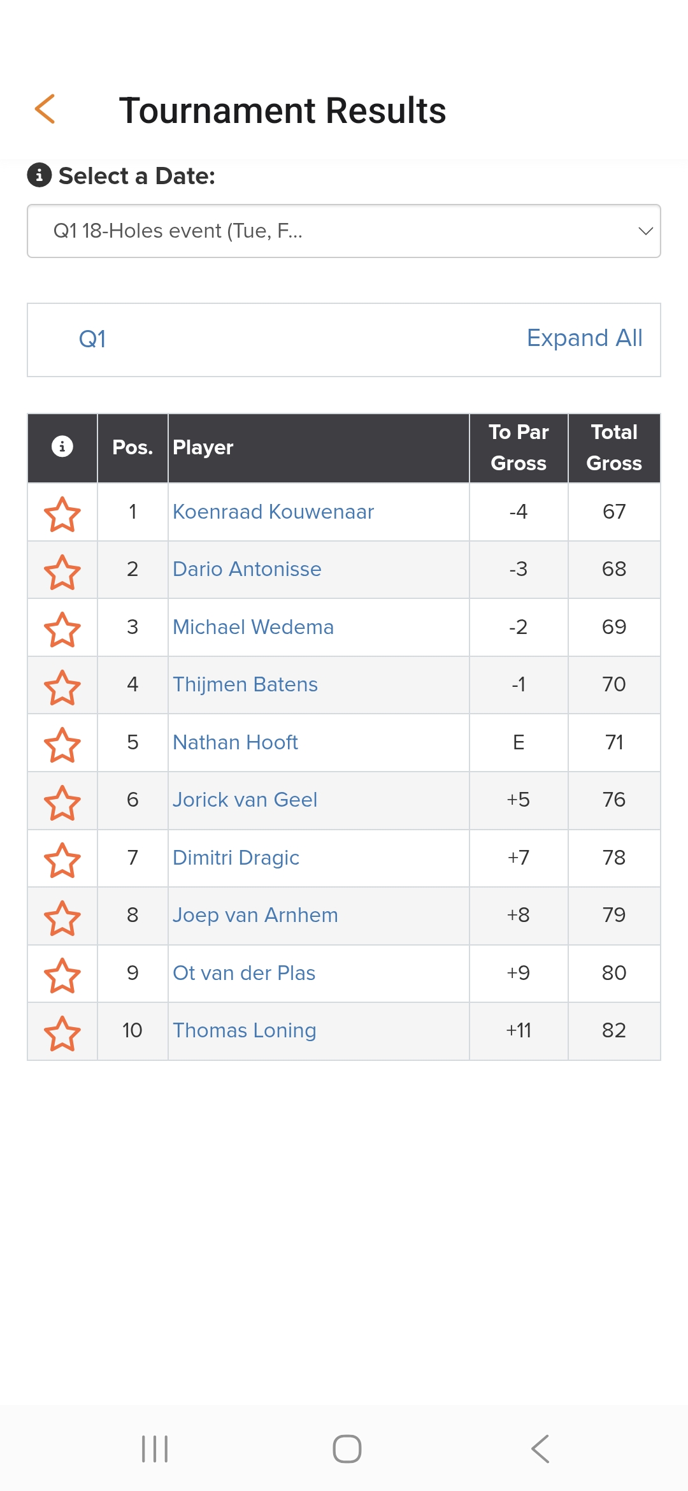
Task: Select the Q1 round tab
Action: (x=92, y=340)
